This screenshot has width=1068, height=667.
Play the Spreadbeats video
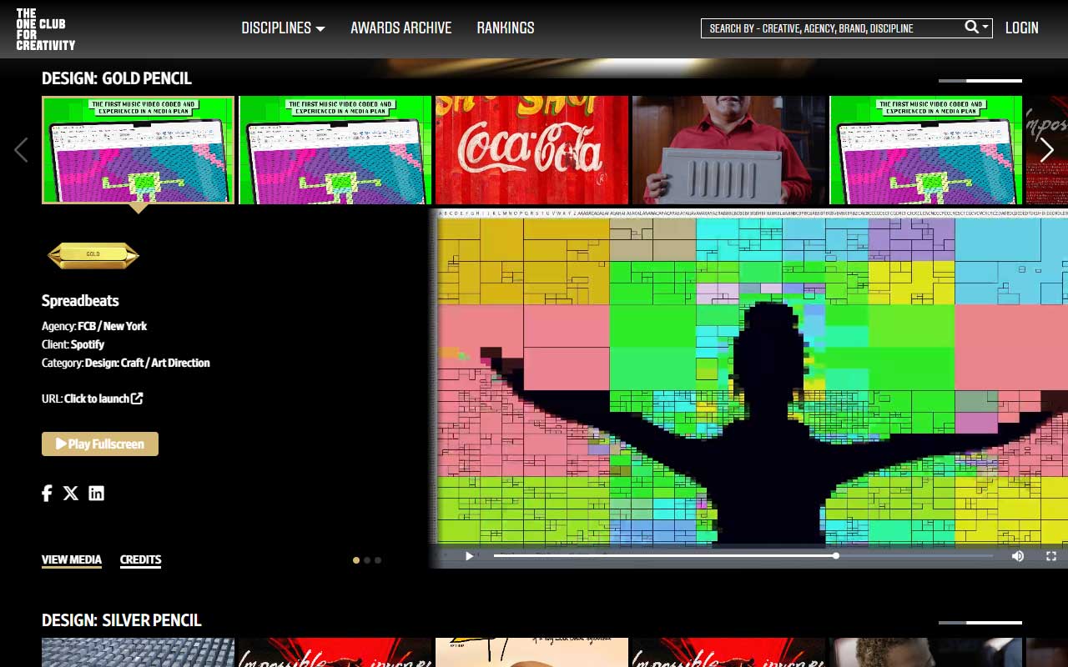[x=469, y=556]
